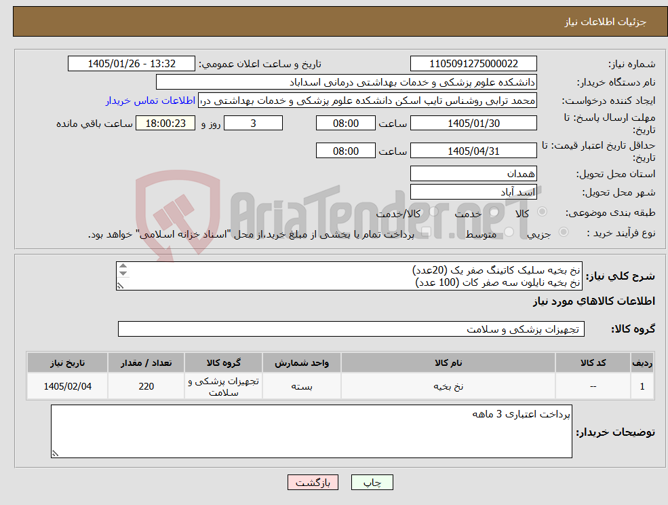Click the اطلاعات کالاهای مورد نیاز heading
This screenshot has width=668, height=505.
(594, 301)
